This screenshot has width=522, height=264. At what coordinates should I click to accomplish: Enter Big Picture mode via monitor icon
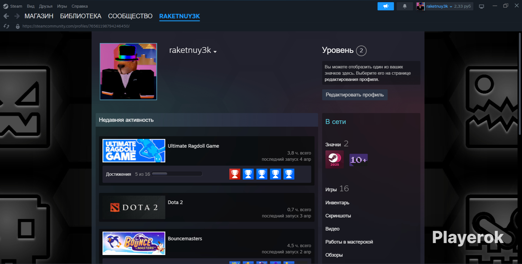(x=481, y=6)
